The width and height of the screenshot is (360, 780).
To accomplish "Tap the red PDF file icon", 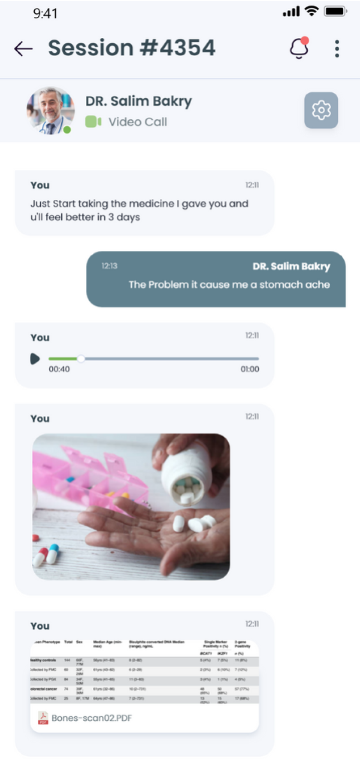I will coord(43,718).
